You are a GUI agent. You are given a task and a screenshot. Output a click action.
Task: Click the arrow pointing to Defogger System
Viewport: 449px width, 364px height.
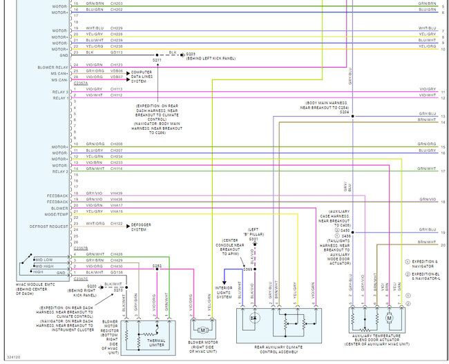point(128,227)
